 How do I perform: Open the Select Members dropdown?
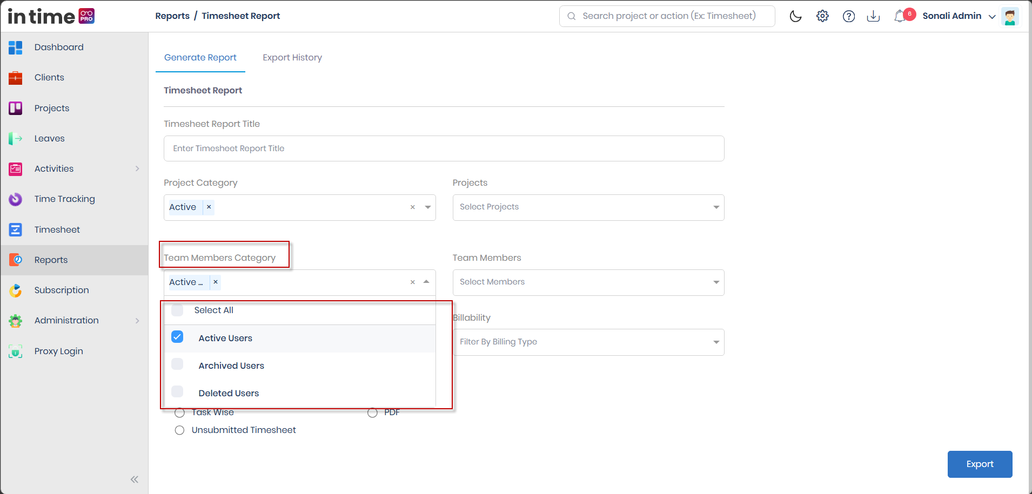click(588, 282)
